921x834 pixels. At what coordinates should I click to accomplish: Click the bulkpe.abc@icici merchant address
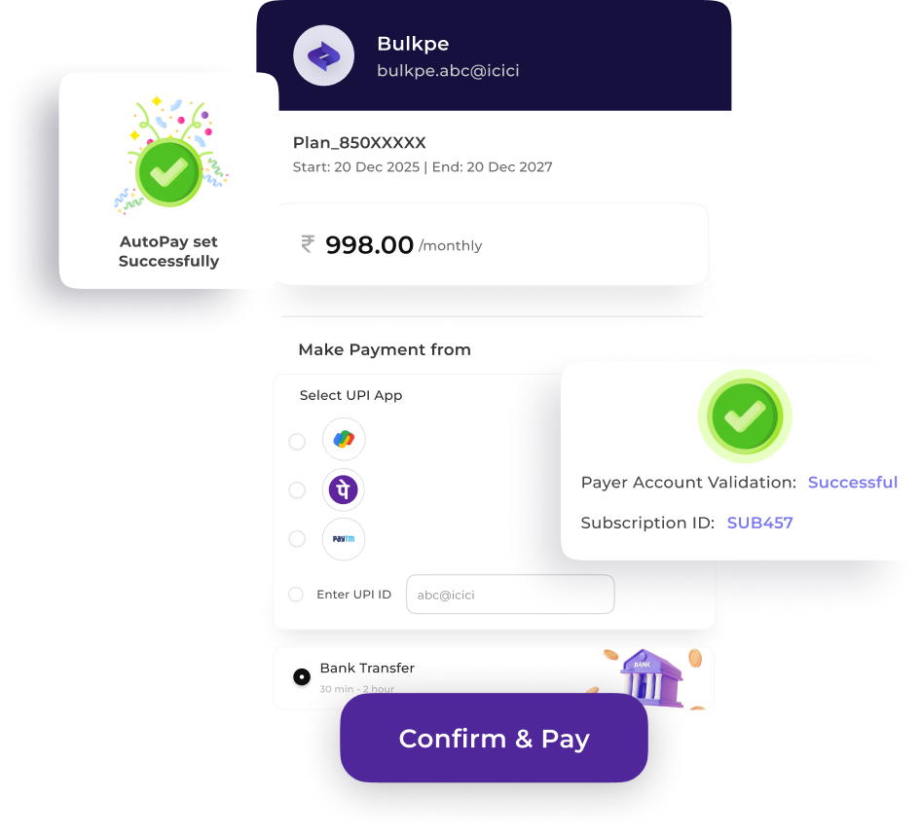coord(448,70)
